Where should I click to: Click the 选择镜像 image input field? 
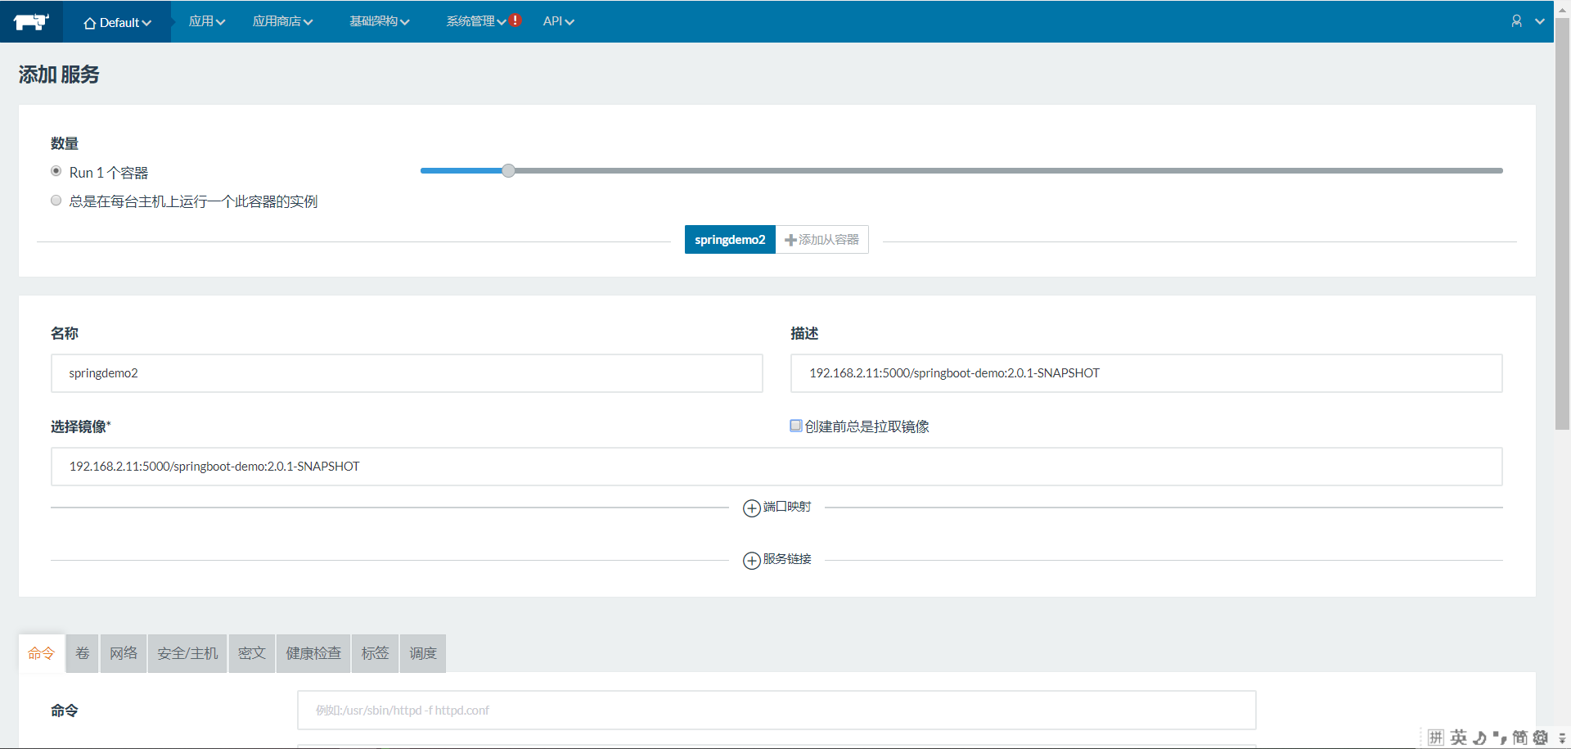[776, 467]
